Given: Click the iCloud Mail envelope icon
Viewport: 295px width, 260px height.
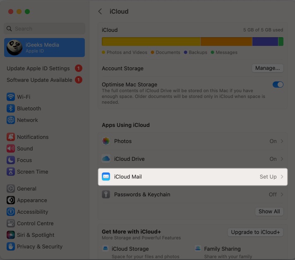Looking at the screenshot, I should point(106,177).
